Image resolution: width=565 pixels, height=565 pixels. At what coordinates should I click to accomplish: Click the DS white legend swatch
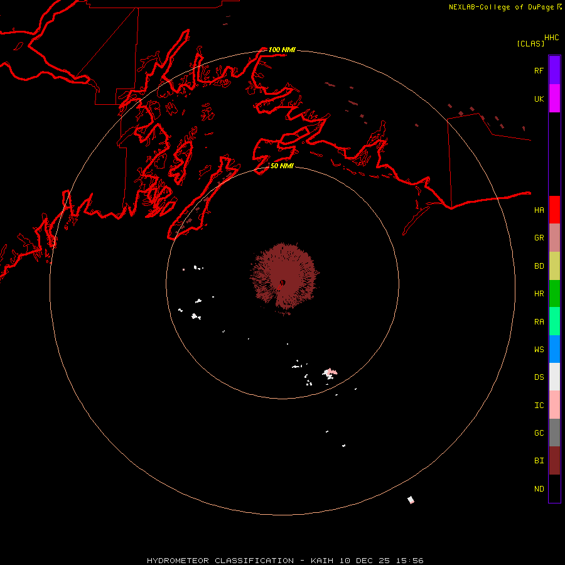[x=554, y=377]
